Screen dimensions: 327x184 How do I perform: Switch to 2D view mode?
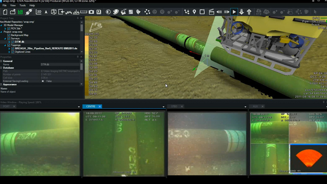pos(39,12)
